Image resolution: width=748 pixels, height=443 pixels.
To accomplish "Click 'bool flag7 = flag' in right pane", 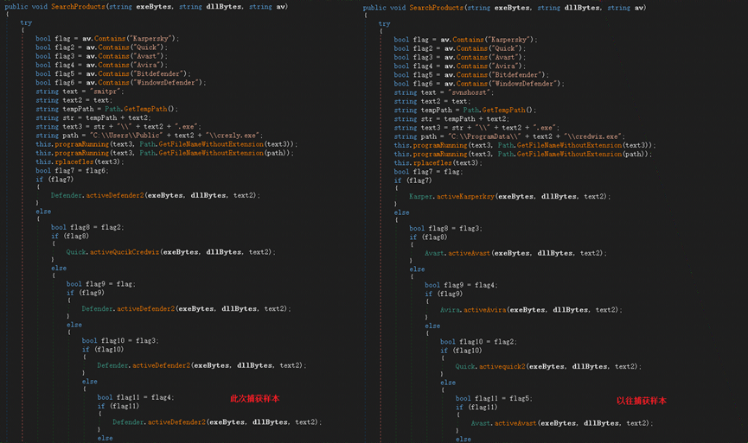I will (x=428, y=172).
